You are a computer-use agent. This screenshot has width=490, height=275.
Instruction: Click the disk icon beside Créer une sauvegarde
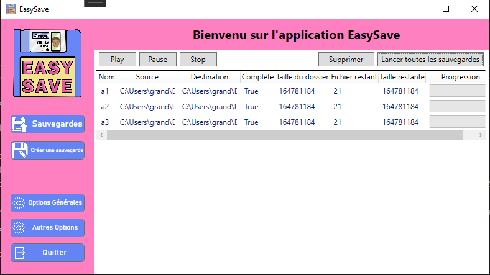pyautogui.click(x=20, y=150)
